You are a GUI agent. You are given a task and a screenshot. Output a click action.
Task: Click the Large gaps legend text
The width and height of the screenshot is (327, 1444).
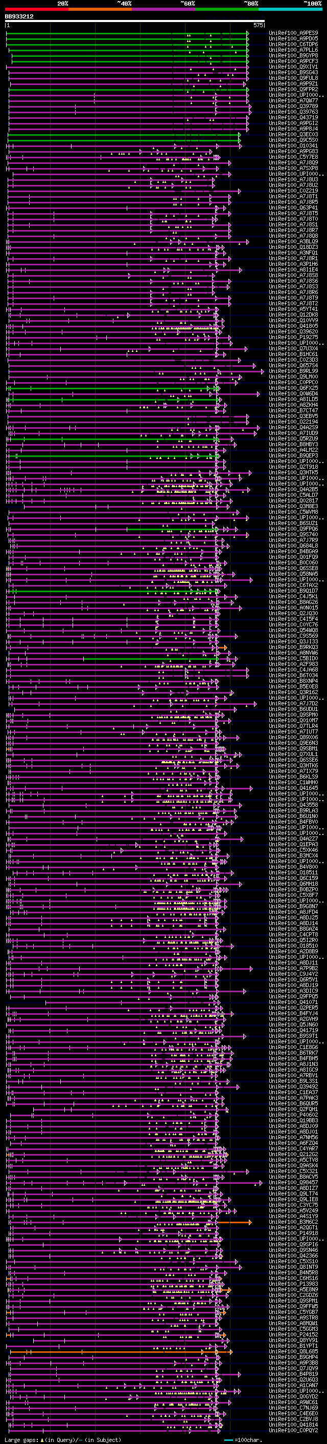[63, 1440]
